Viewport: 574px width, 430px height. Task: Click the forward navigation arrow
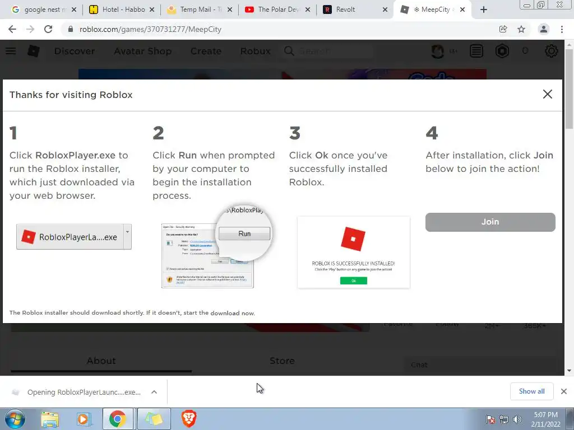tap(30, 29)
